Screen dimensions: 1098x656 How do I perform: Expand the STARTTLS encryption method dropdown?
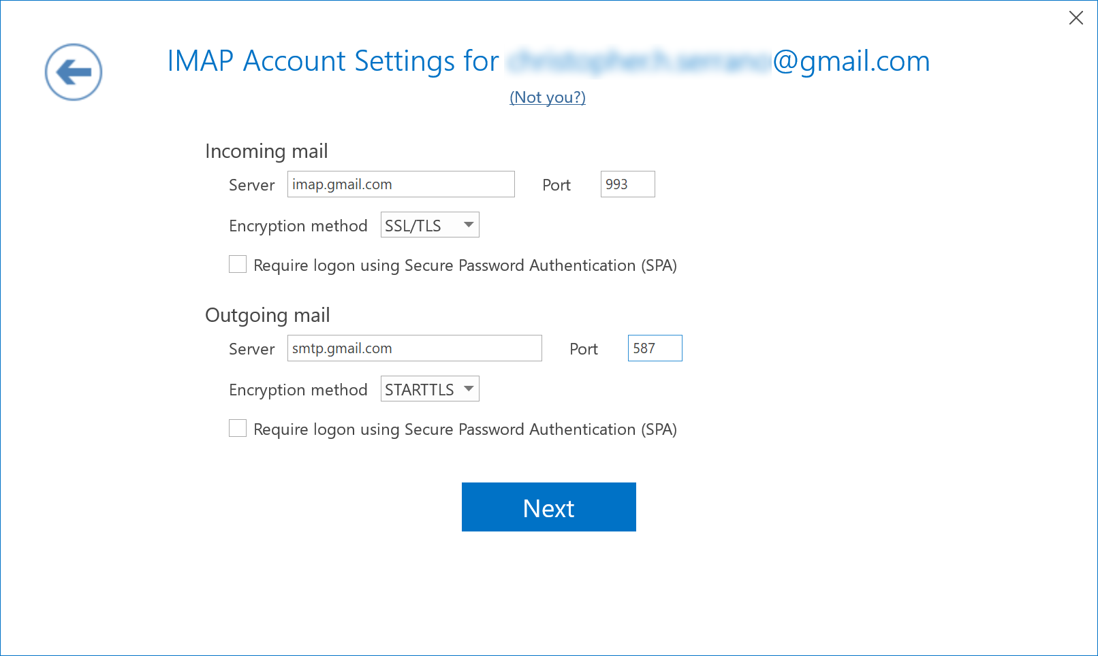coord(430,389)
